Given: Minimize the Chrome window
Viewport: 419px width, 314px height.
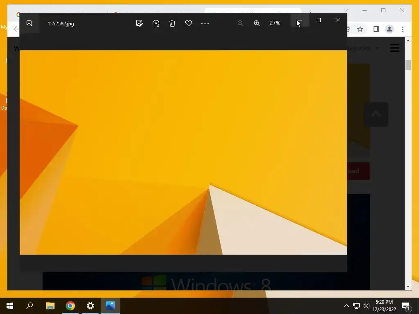Looking at the screenshot, I should pos(365,10).
